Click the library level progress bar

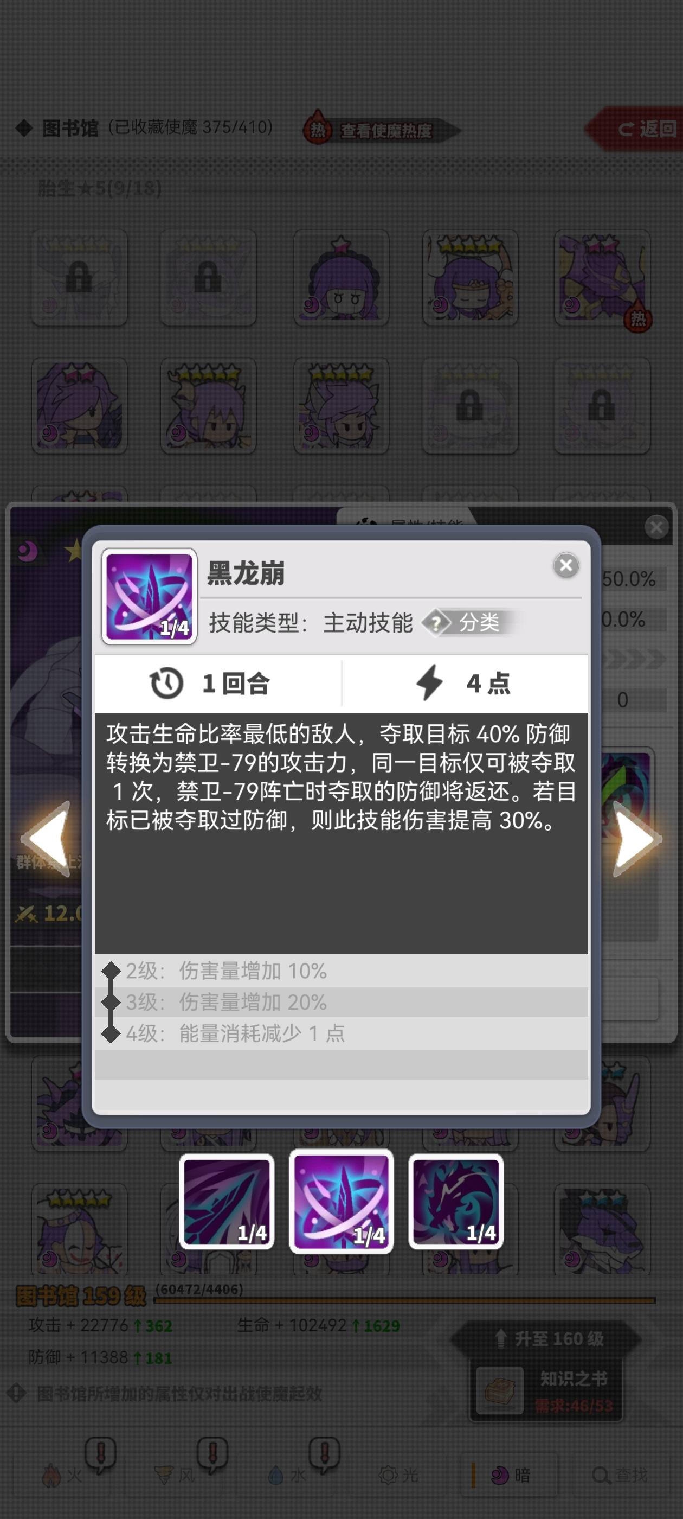pos(405,1300)
